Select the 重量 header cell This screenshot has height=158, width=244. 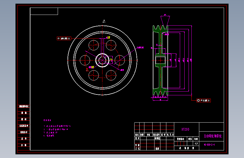pyautogui.click(x=190, y=139)
